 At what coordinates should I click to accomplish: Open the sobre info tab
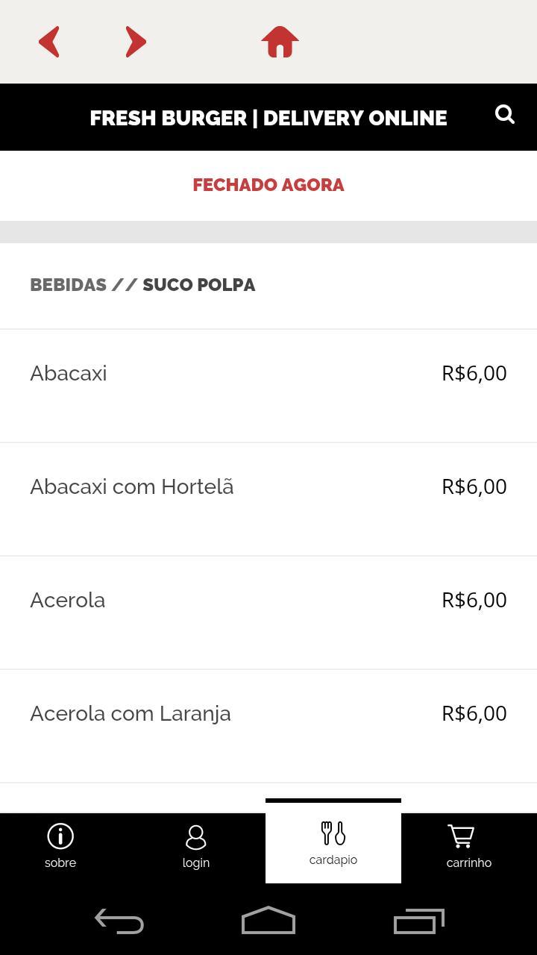60,846
